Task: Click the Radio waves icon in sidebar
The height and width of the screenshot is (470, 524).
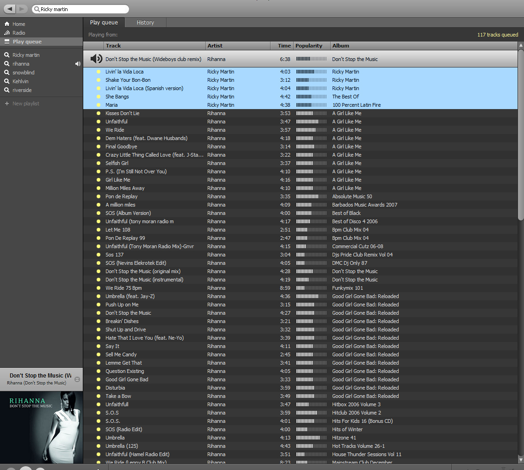Action: (6, 33)
